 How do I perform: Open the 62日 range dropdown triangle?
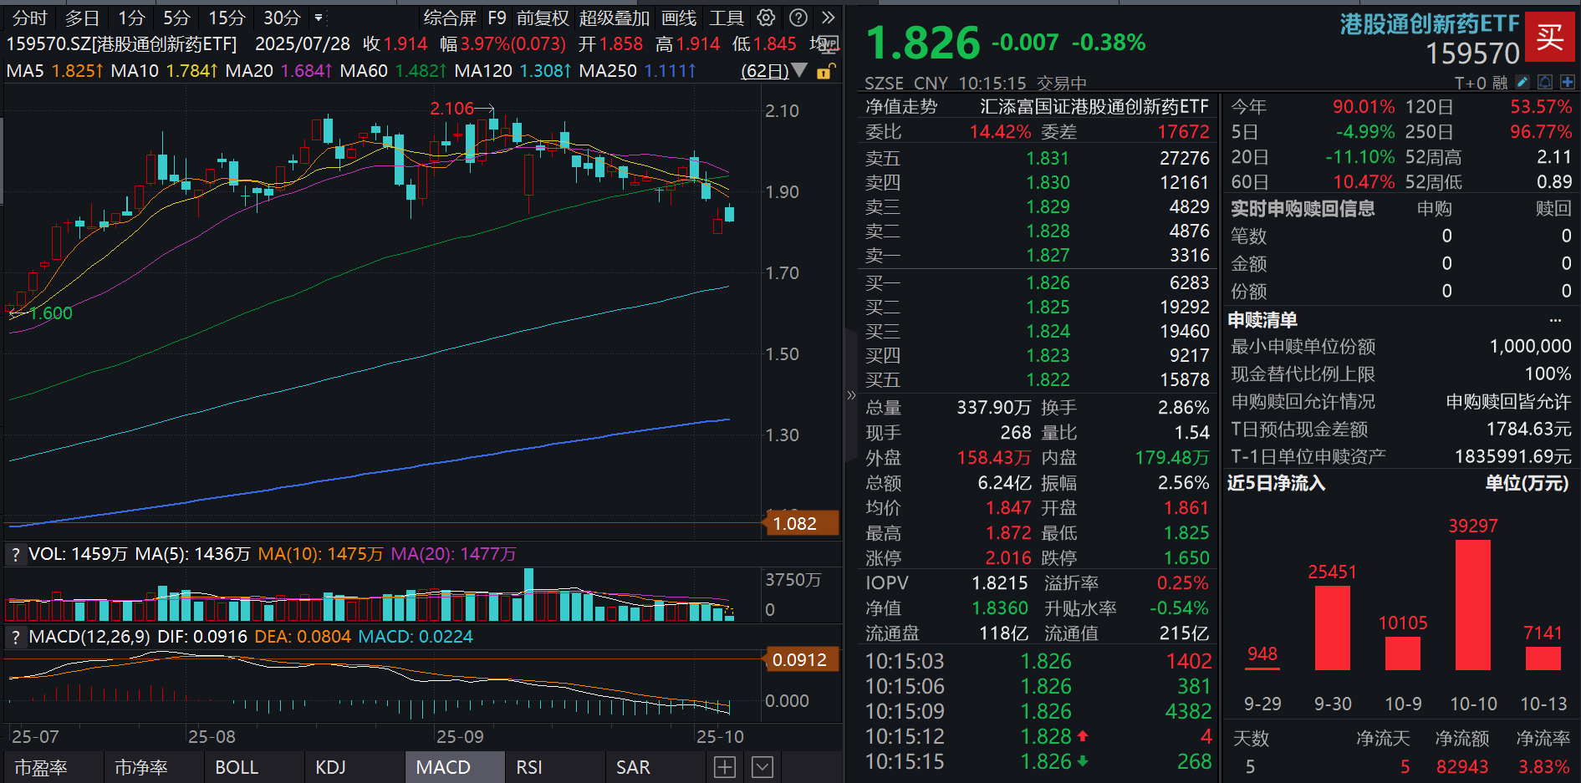(799, 70)
